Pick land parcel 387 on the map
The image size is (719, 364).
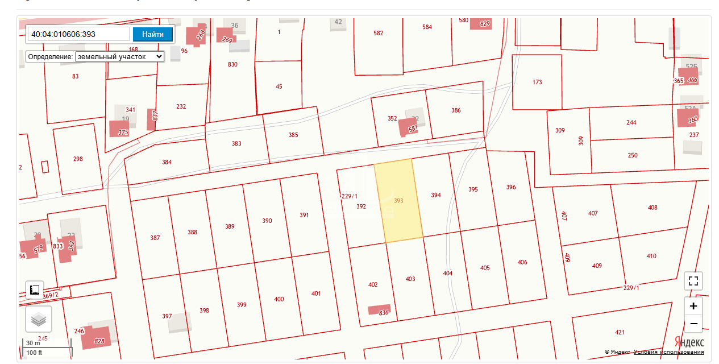[155, 238]
